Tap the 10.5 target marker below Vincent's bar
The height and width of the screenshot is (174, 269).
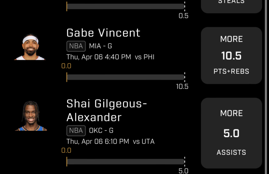tap(182, 87)
